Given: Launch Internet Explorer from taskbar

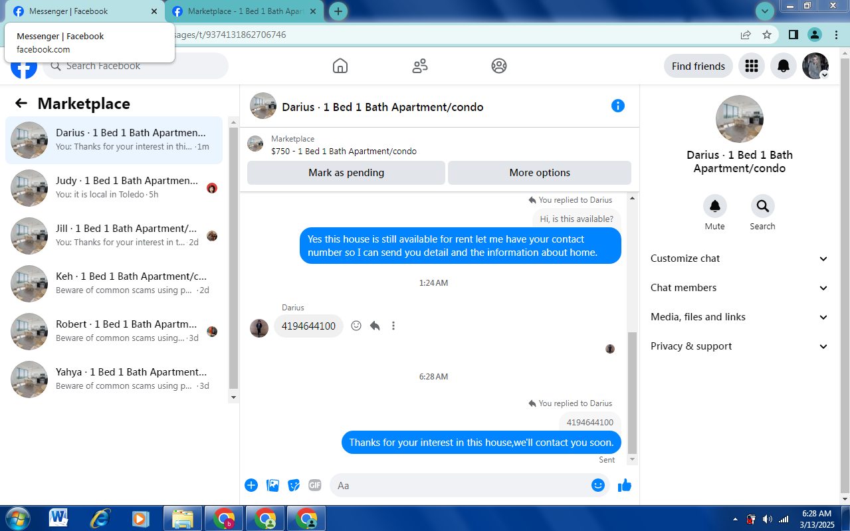Looking at the screenshot, I should pos(100,518).
